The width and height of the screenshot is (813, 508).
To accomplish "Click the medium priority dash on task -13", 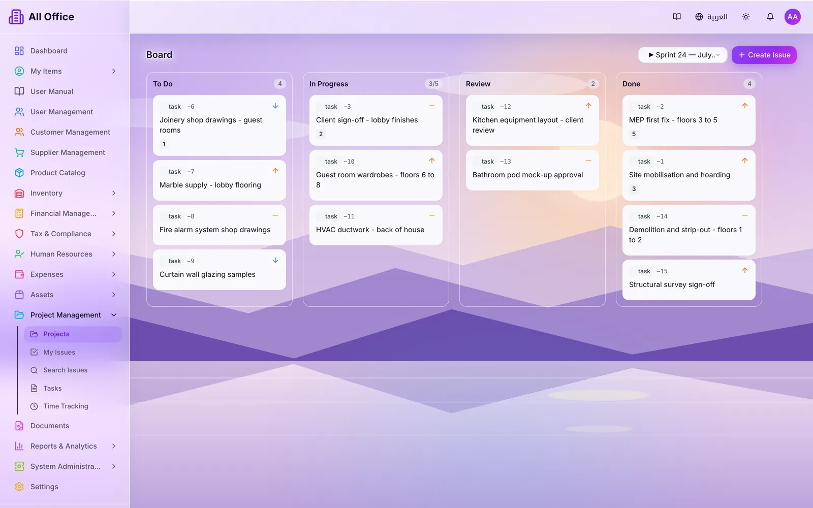I will pos(588,161).
